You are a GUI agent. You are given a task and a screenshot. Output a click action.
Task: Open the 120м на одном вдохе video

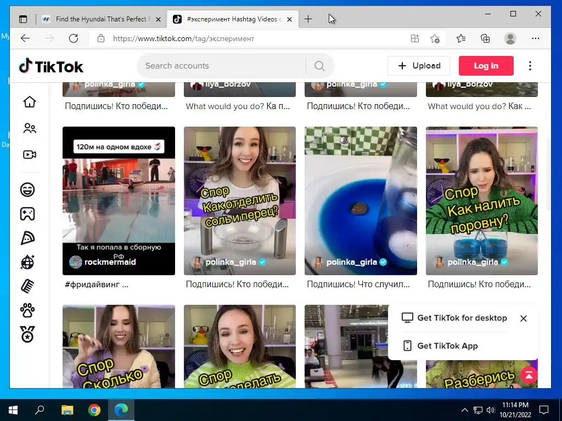[x=119, y=201]
